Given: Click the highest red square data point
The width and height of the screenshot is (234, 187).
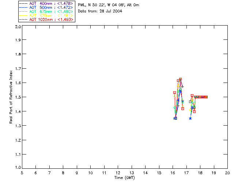Looking at the screenshot, I should click(x=180, y=79).
